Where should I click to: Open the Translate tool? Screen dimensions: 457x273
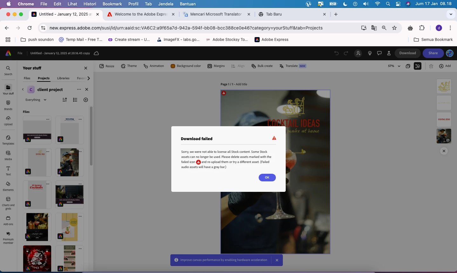tap(292, 66)
